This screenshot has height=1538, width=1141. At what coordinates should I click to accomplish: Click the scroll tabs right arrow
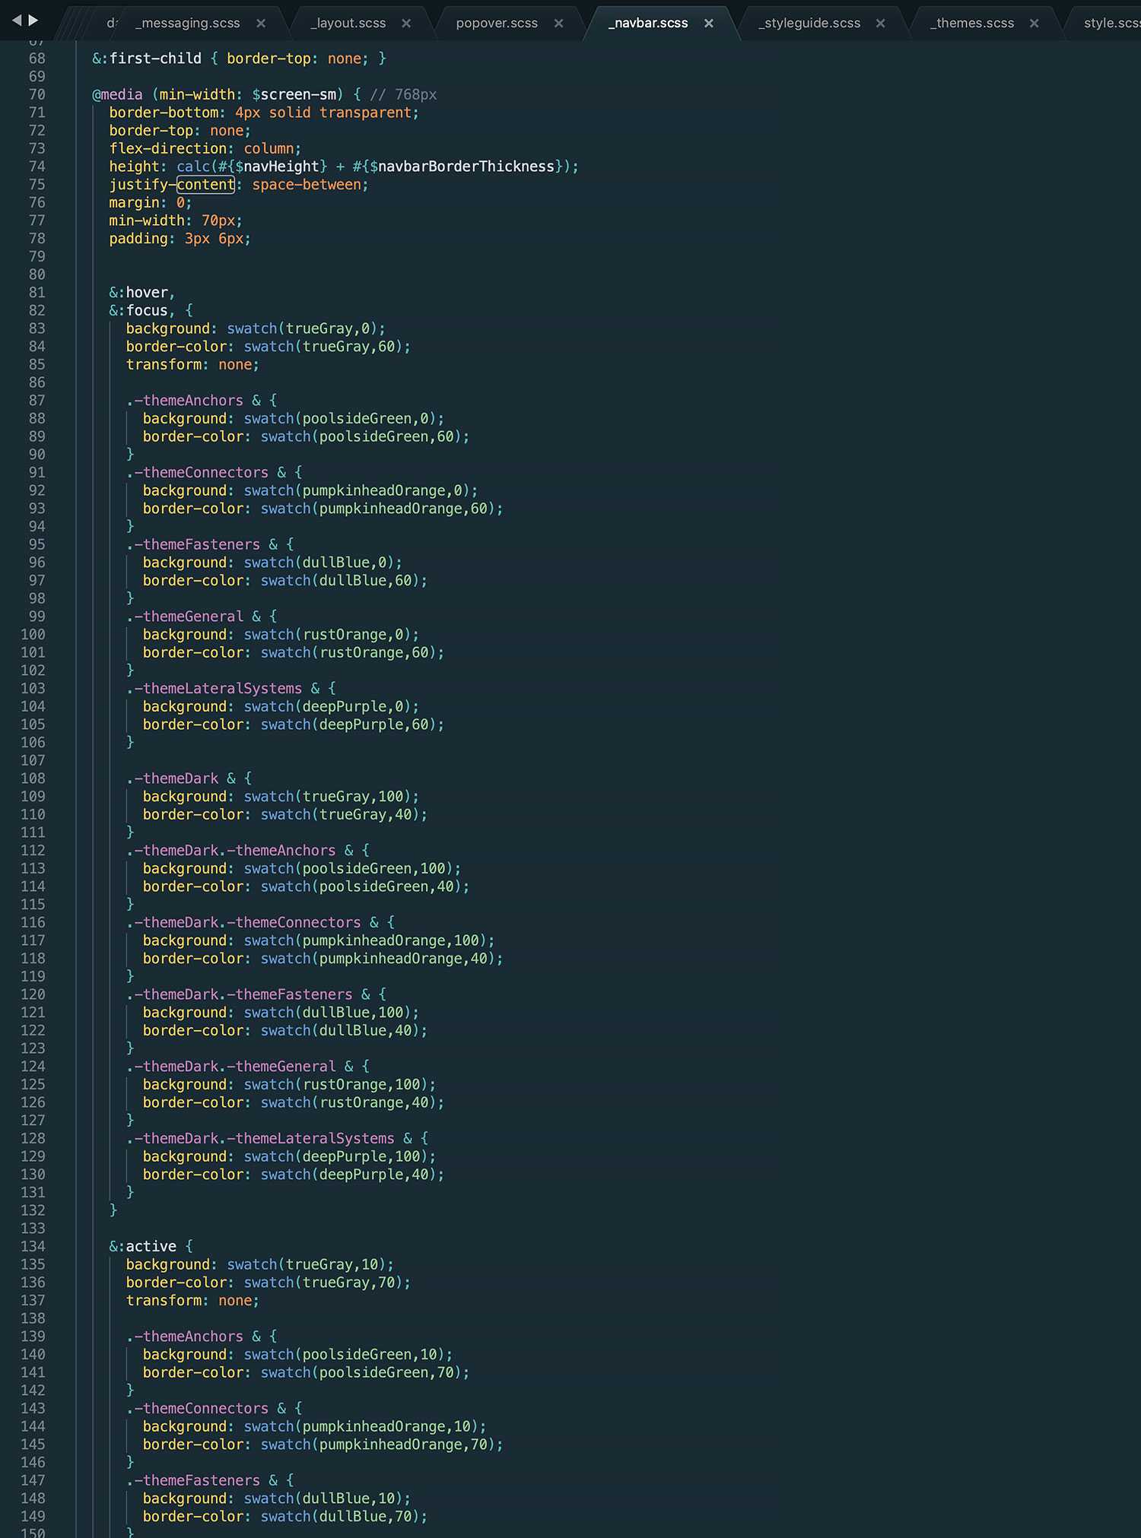[x=33, y=21]
